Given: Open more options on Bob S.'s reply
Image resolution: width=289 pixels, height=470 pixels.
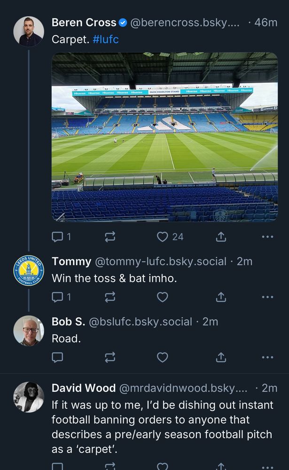Looking at the screenshot, I should (x=267, y=357).
